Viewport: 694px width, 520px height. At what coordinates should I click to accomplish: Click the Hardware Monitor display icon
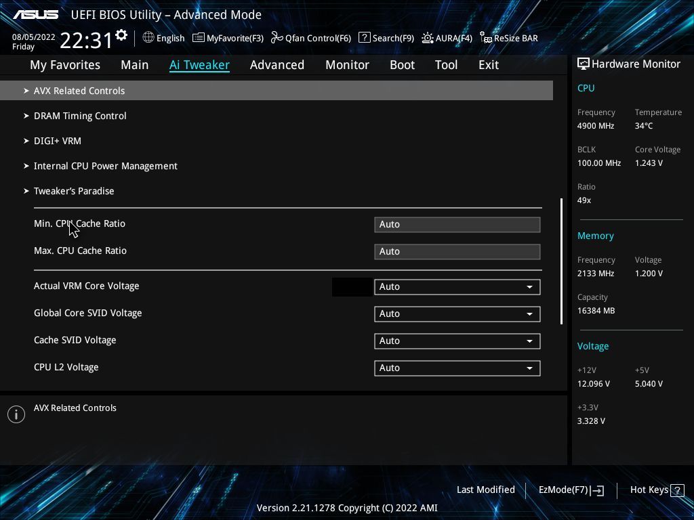point(583,64)
